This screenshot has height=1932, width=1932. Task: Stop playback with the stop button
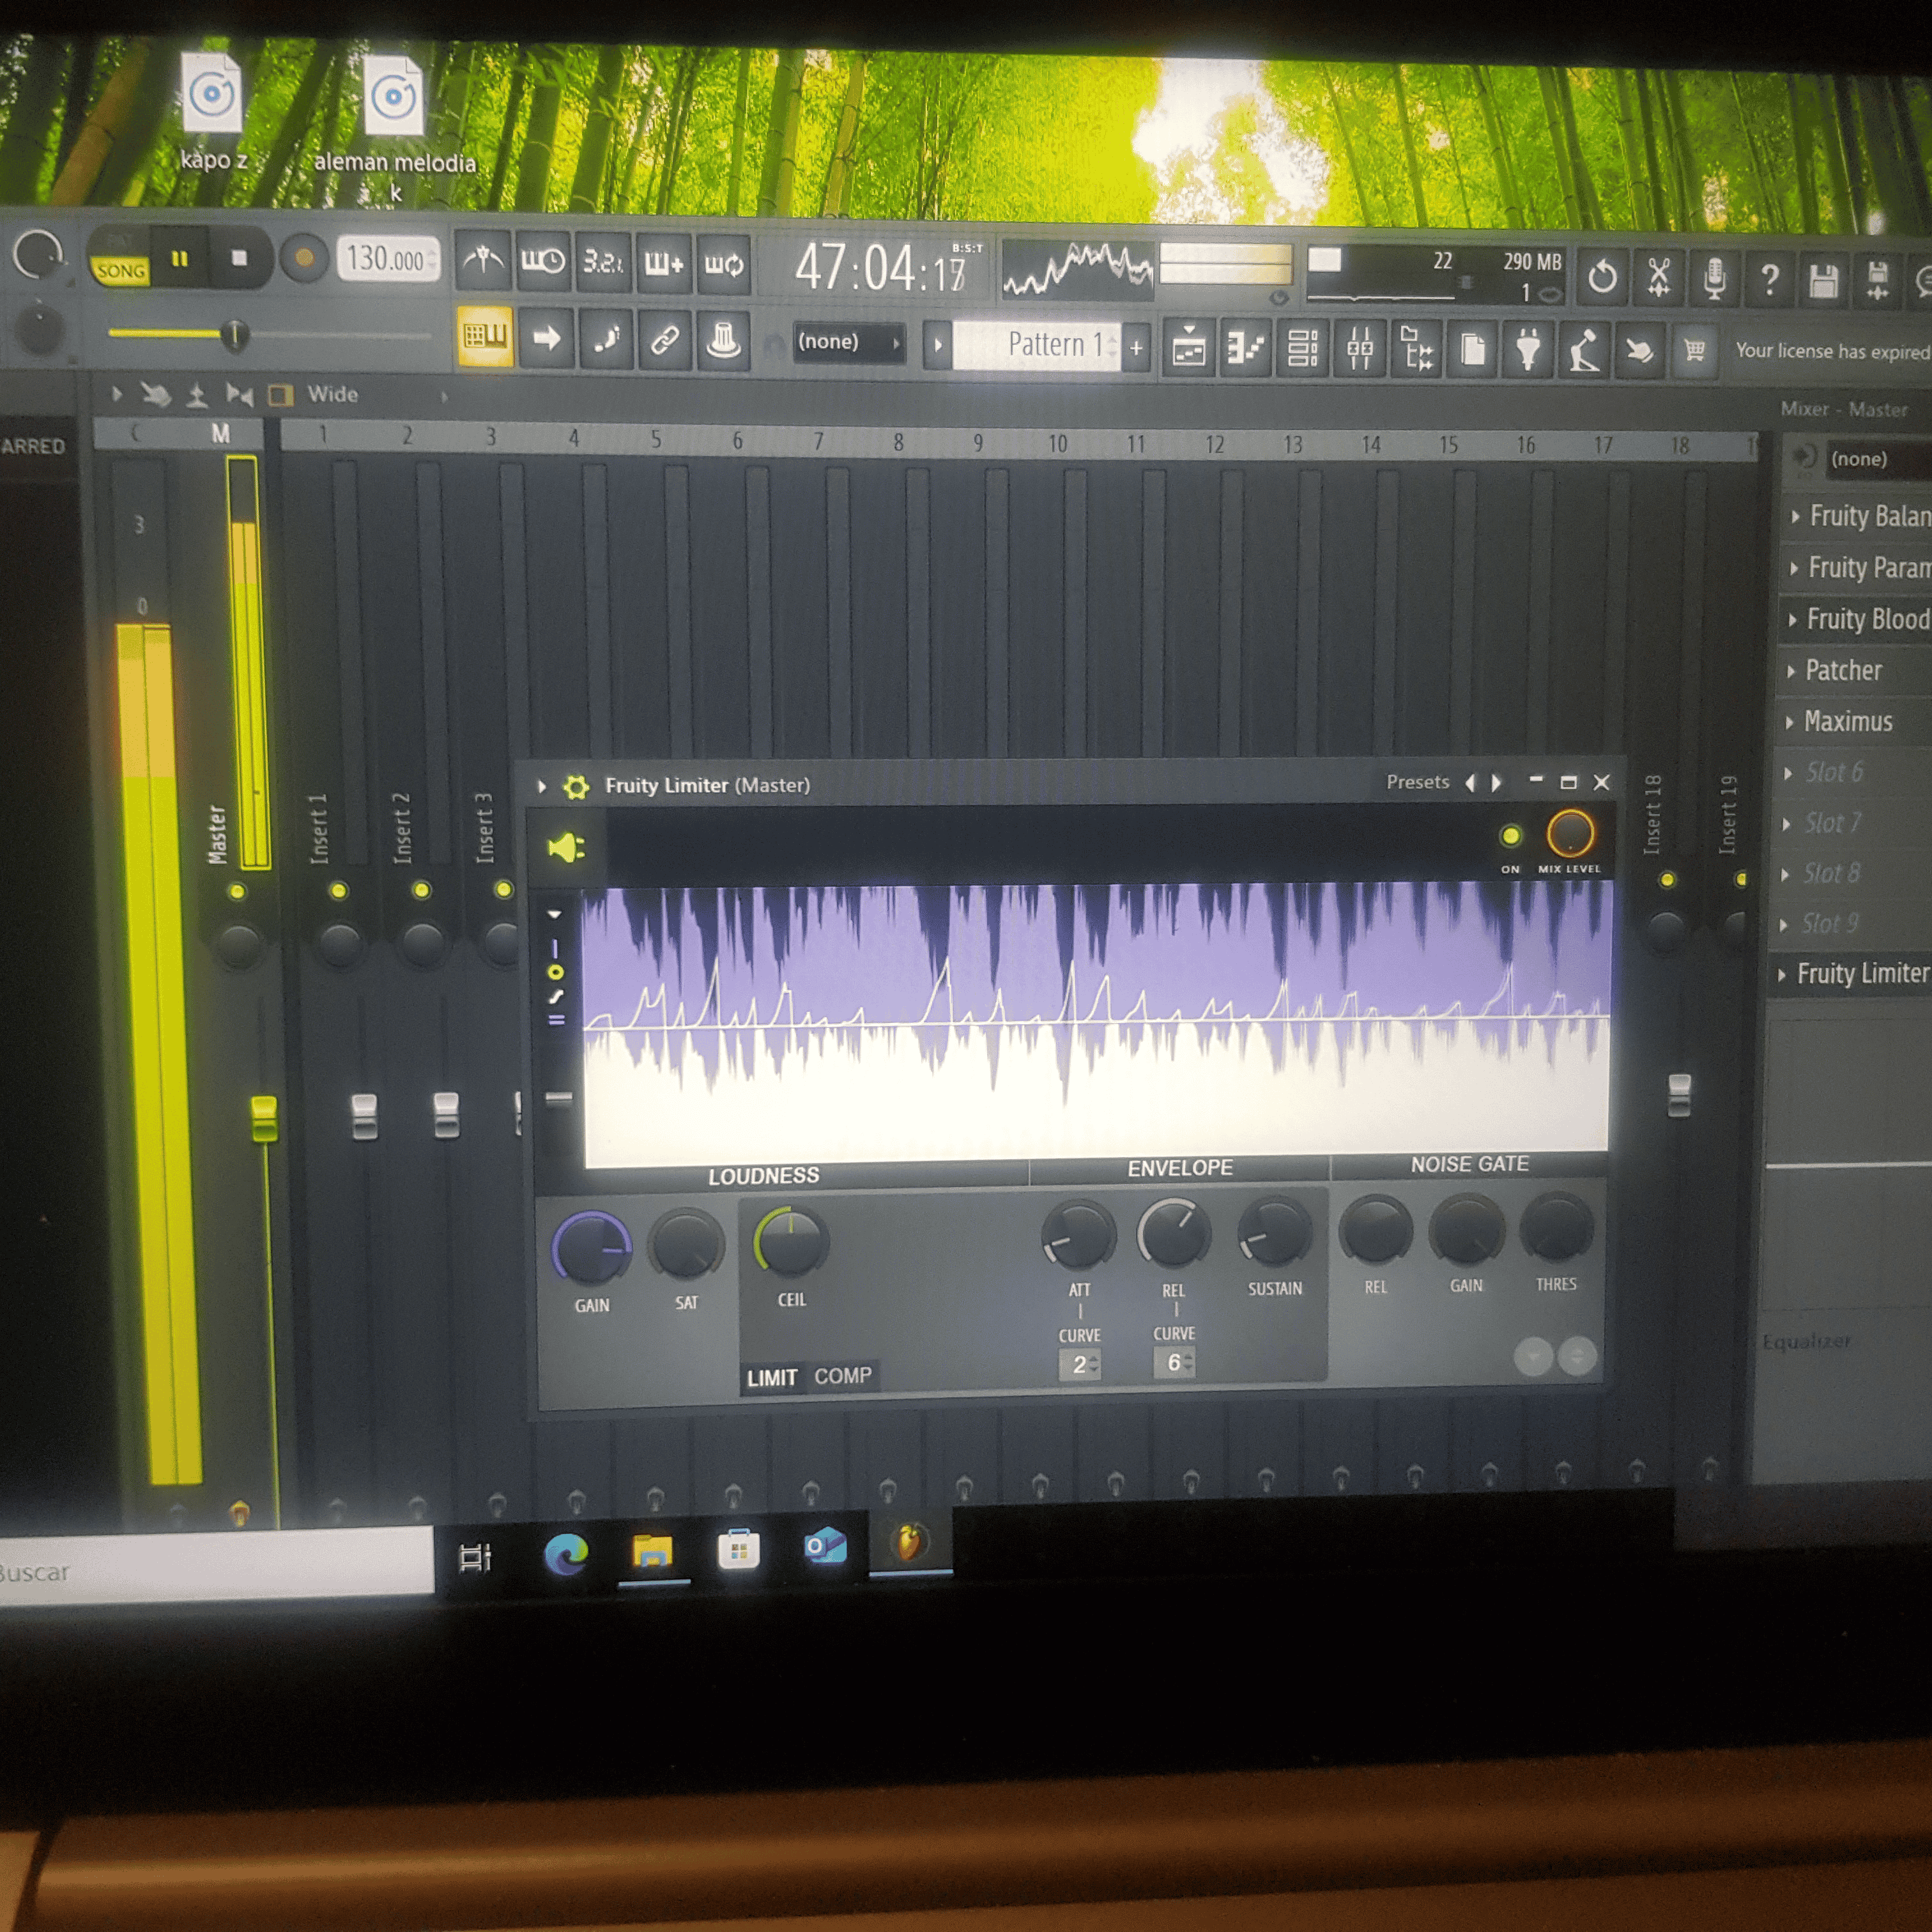point(239,258)
